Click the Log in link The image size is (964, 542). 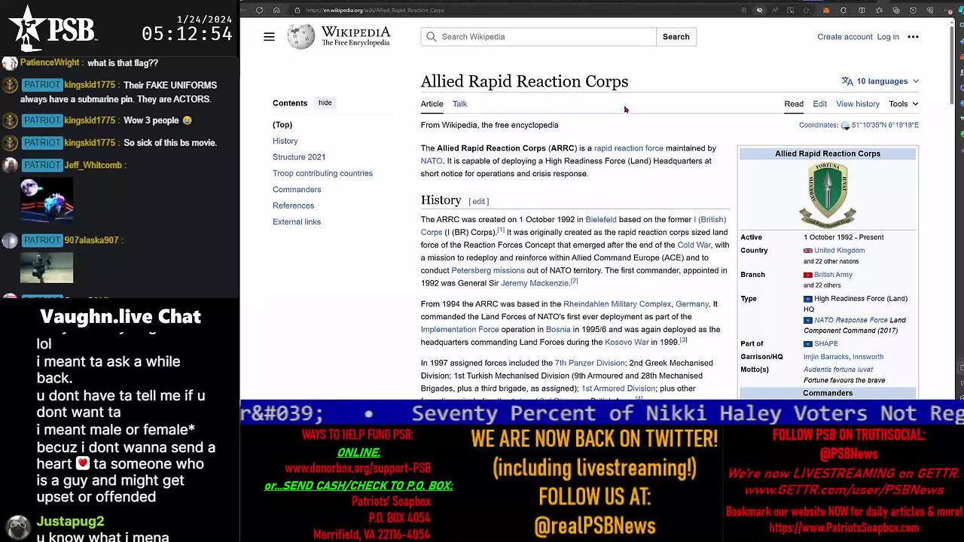coord(888,37)
